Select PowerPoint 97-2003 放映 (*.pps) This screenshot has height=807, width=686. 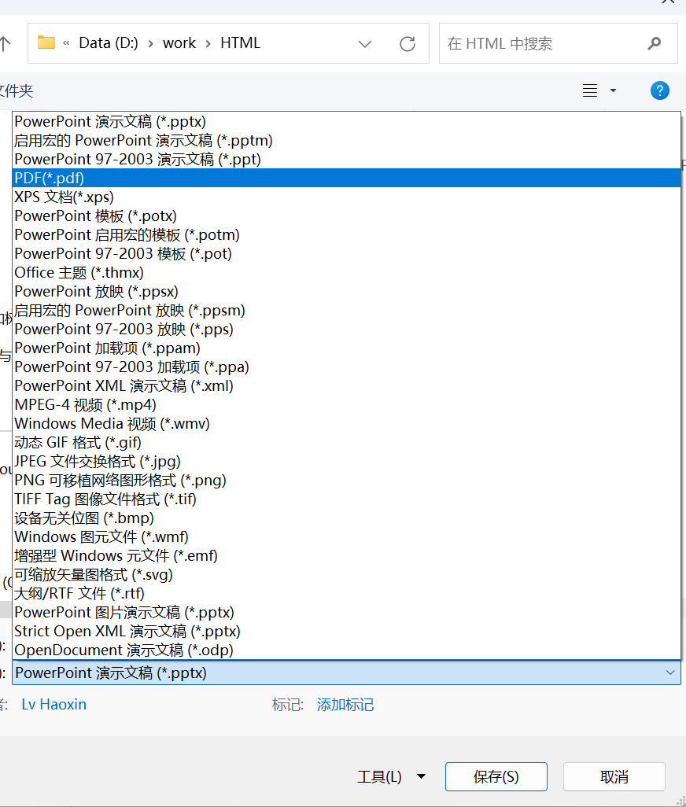(x=346, y=329)
